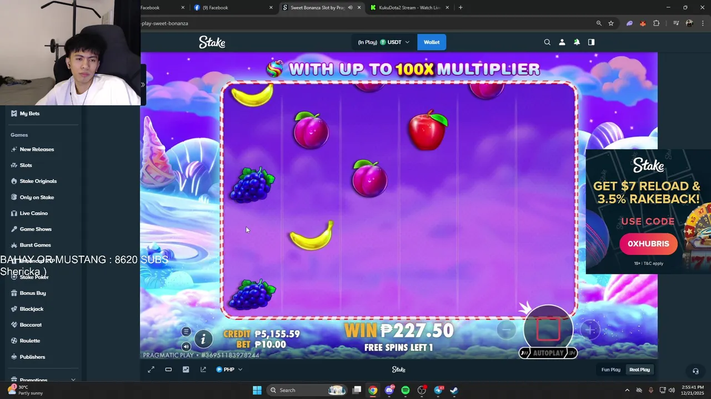Switch to Real Play mode
Screen dimensions: 711x399
639,370
